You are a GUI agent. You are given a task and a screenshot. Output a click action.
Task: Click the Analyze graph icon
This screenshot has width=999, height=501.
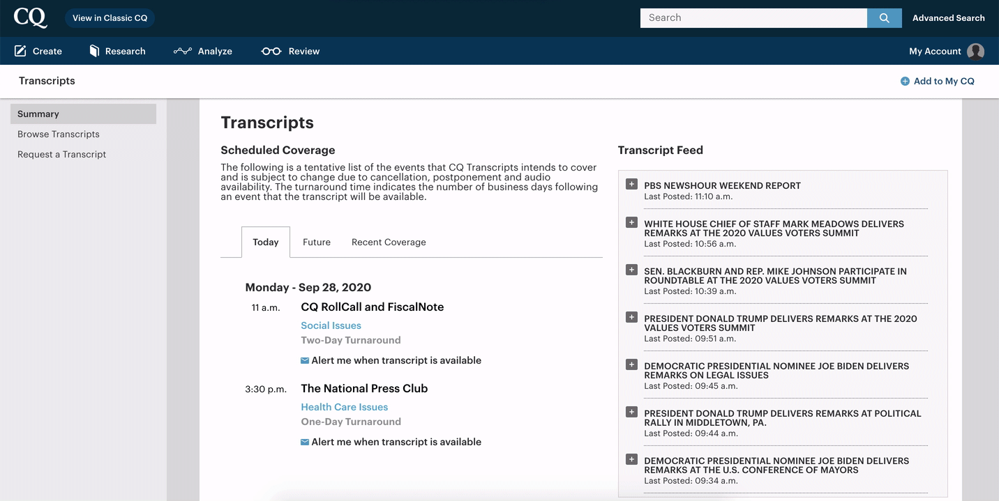182,51
